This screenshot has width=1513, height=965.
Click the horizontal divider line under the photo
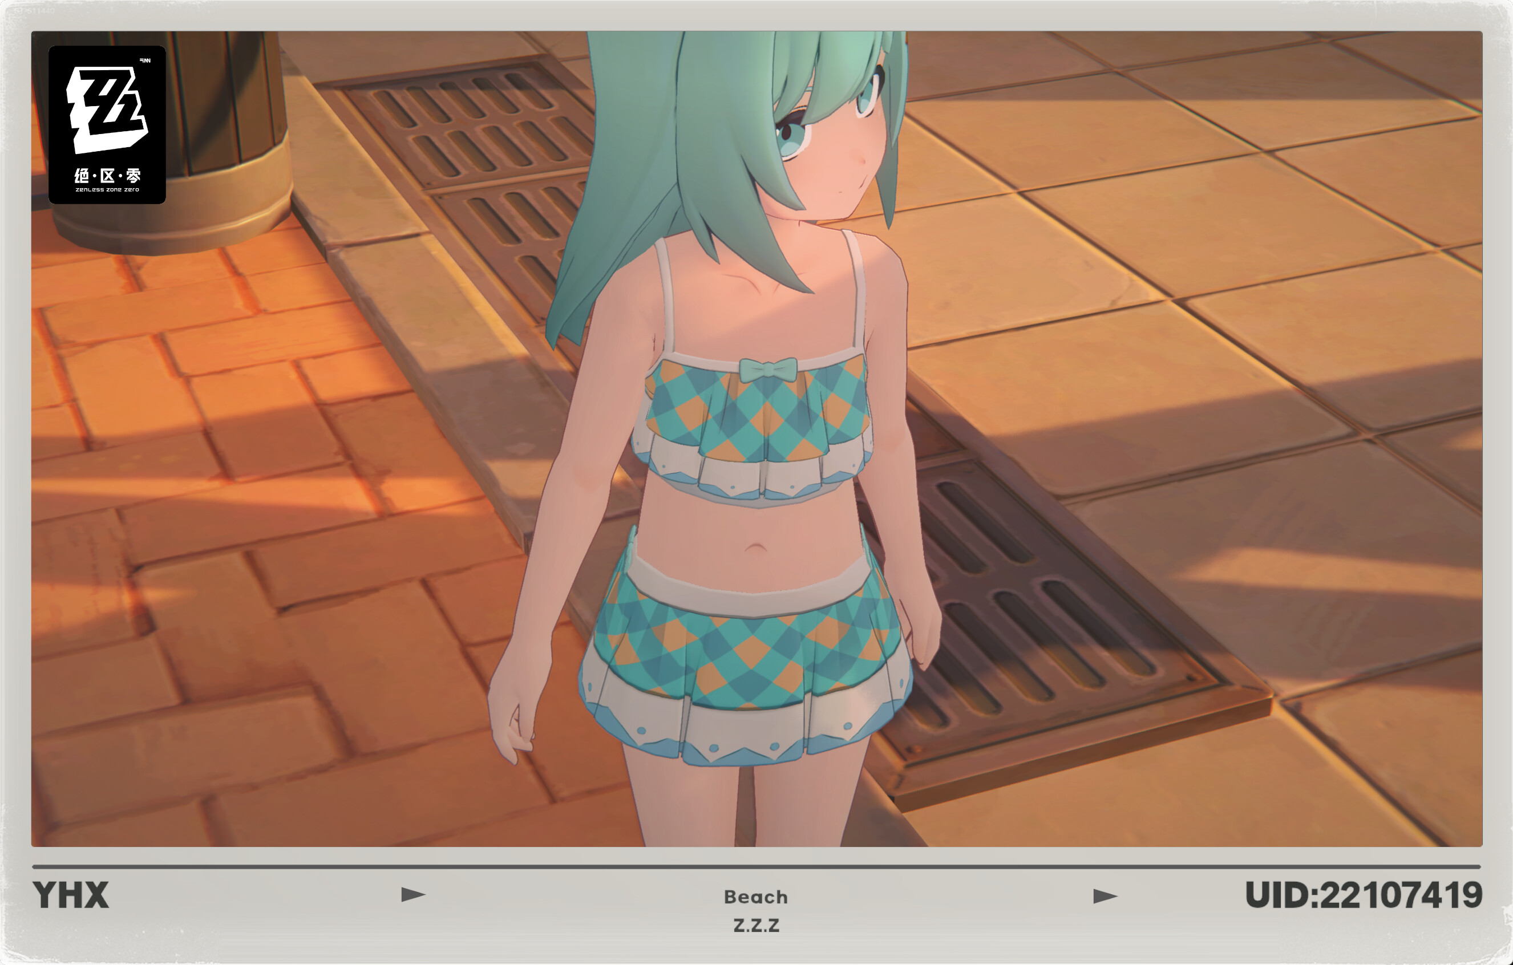756,867
